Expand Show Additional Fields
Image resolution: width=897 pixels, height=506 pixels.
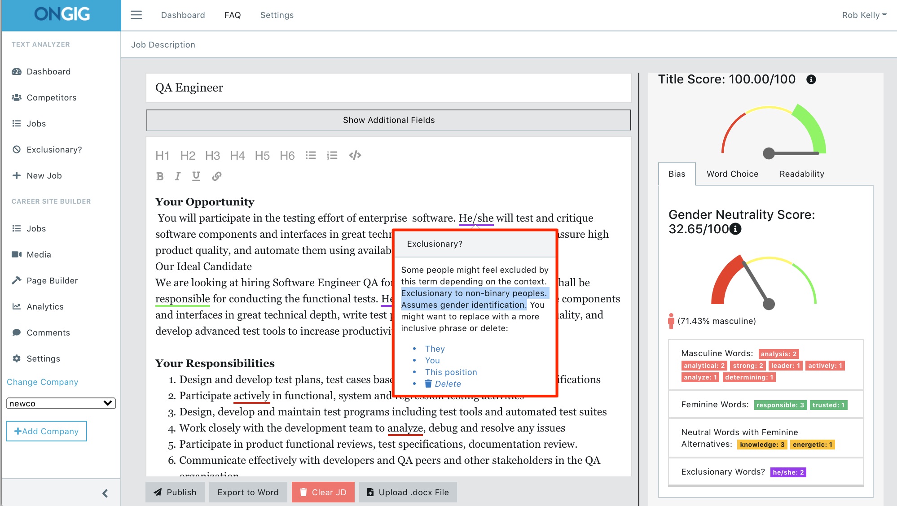point(388,120)
